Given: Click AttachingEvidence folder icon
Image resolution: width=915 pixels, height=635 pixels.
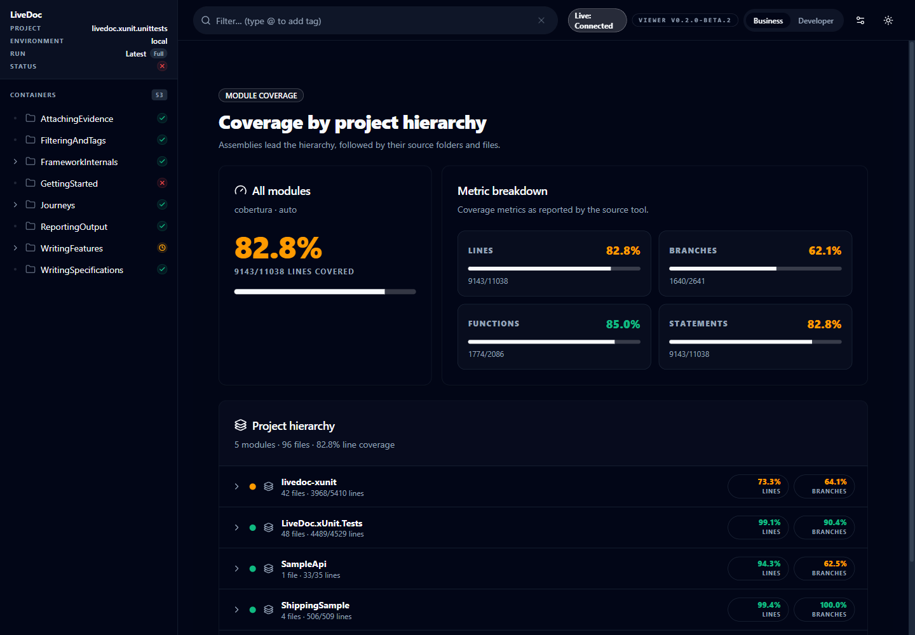Looking at the screenshot, I should point(30,118).
